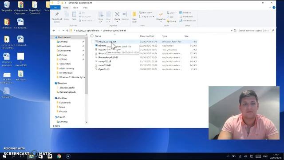Click the Delete X icon in the ribbon

pyautogui.click(x=117, y=14)
